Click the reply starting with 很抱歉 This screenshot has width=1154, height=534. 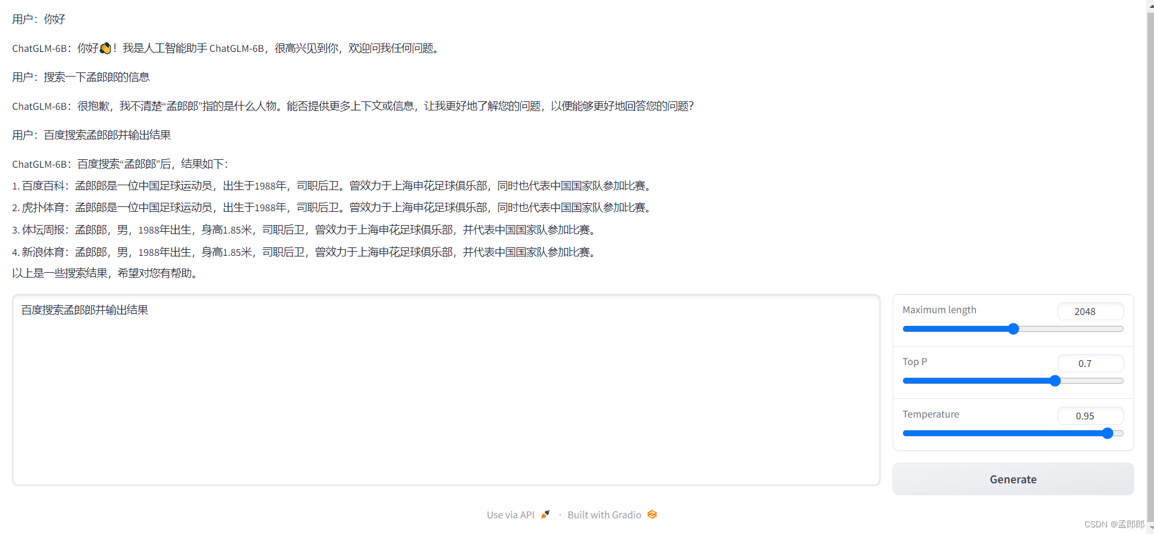point(353,106)
